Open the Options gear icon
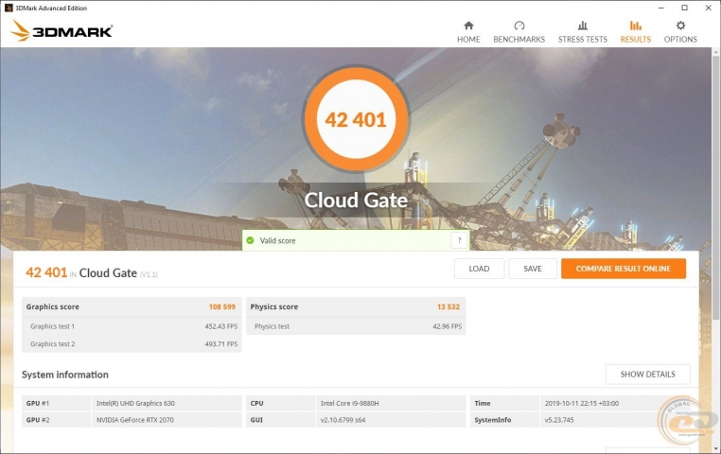 pos(680,26)
